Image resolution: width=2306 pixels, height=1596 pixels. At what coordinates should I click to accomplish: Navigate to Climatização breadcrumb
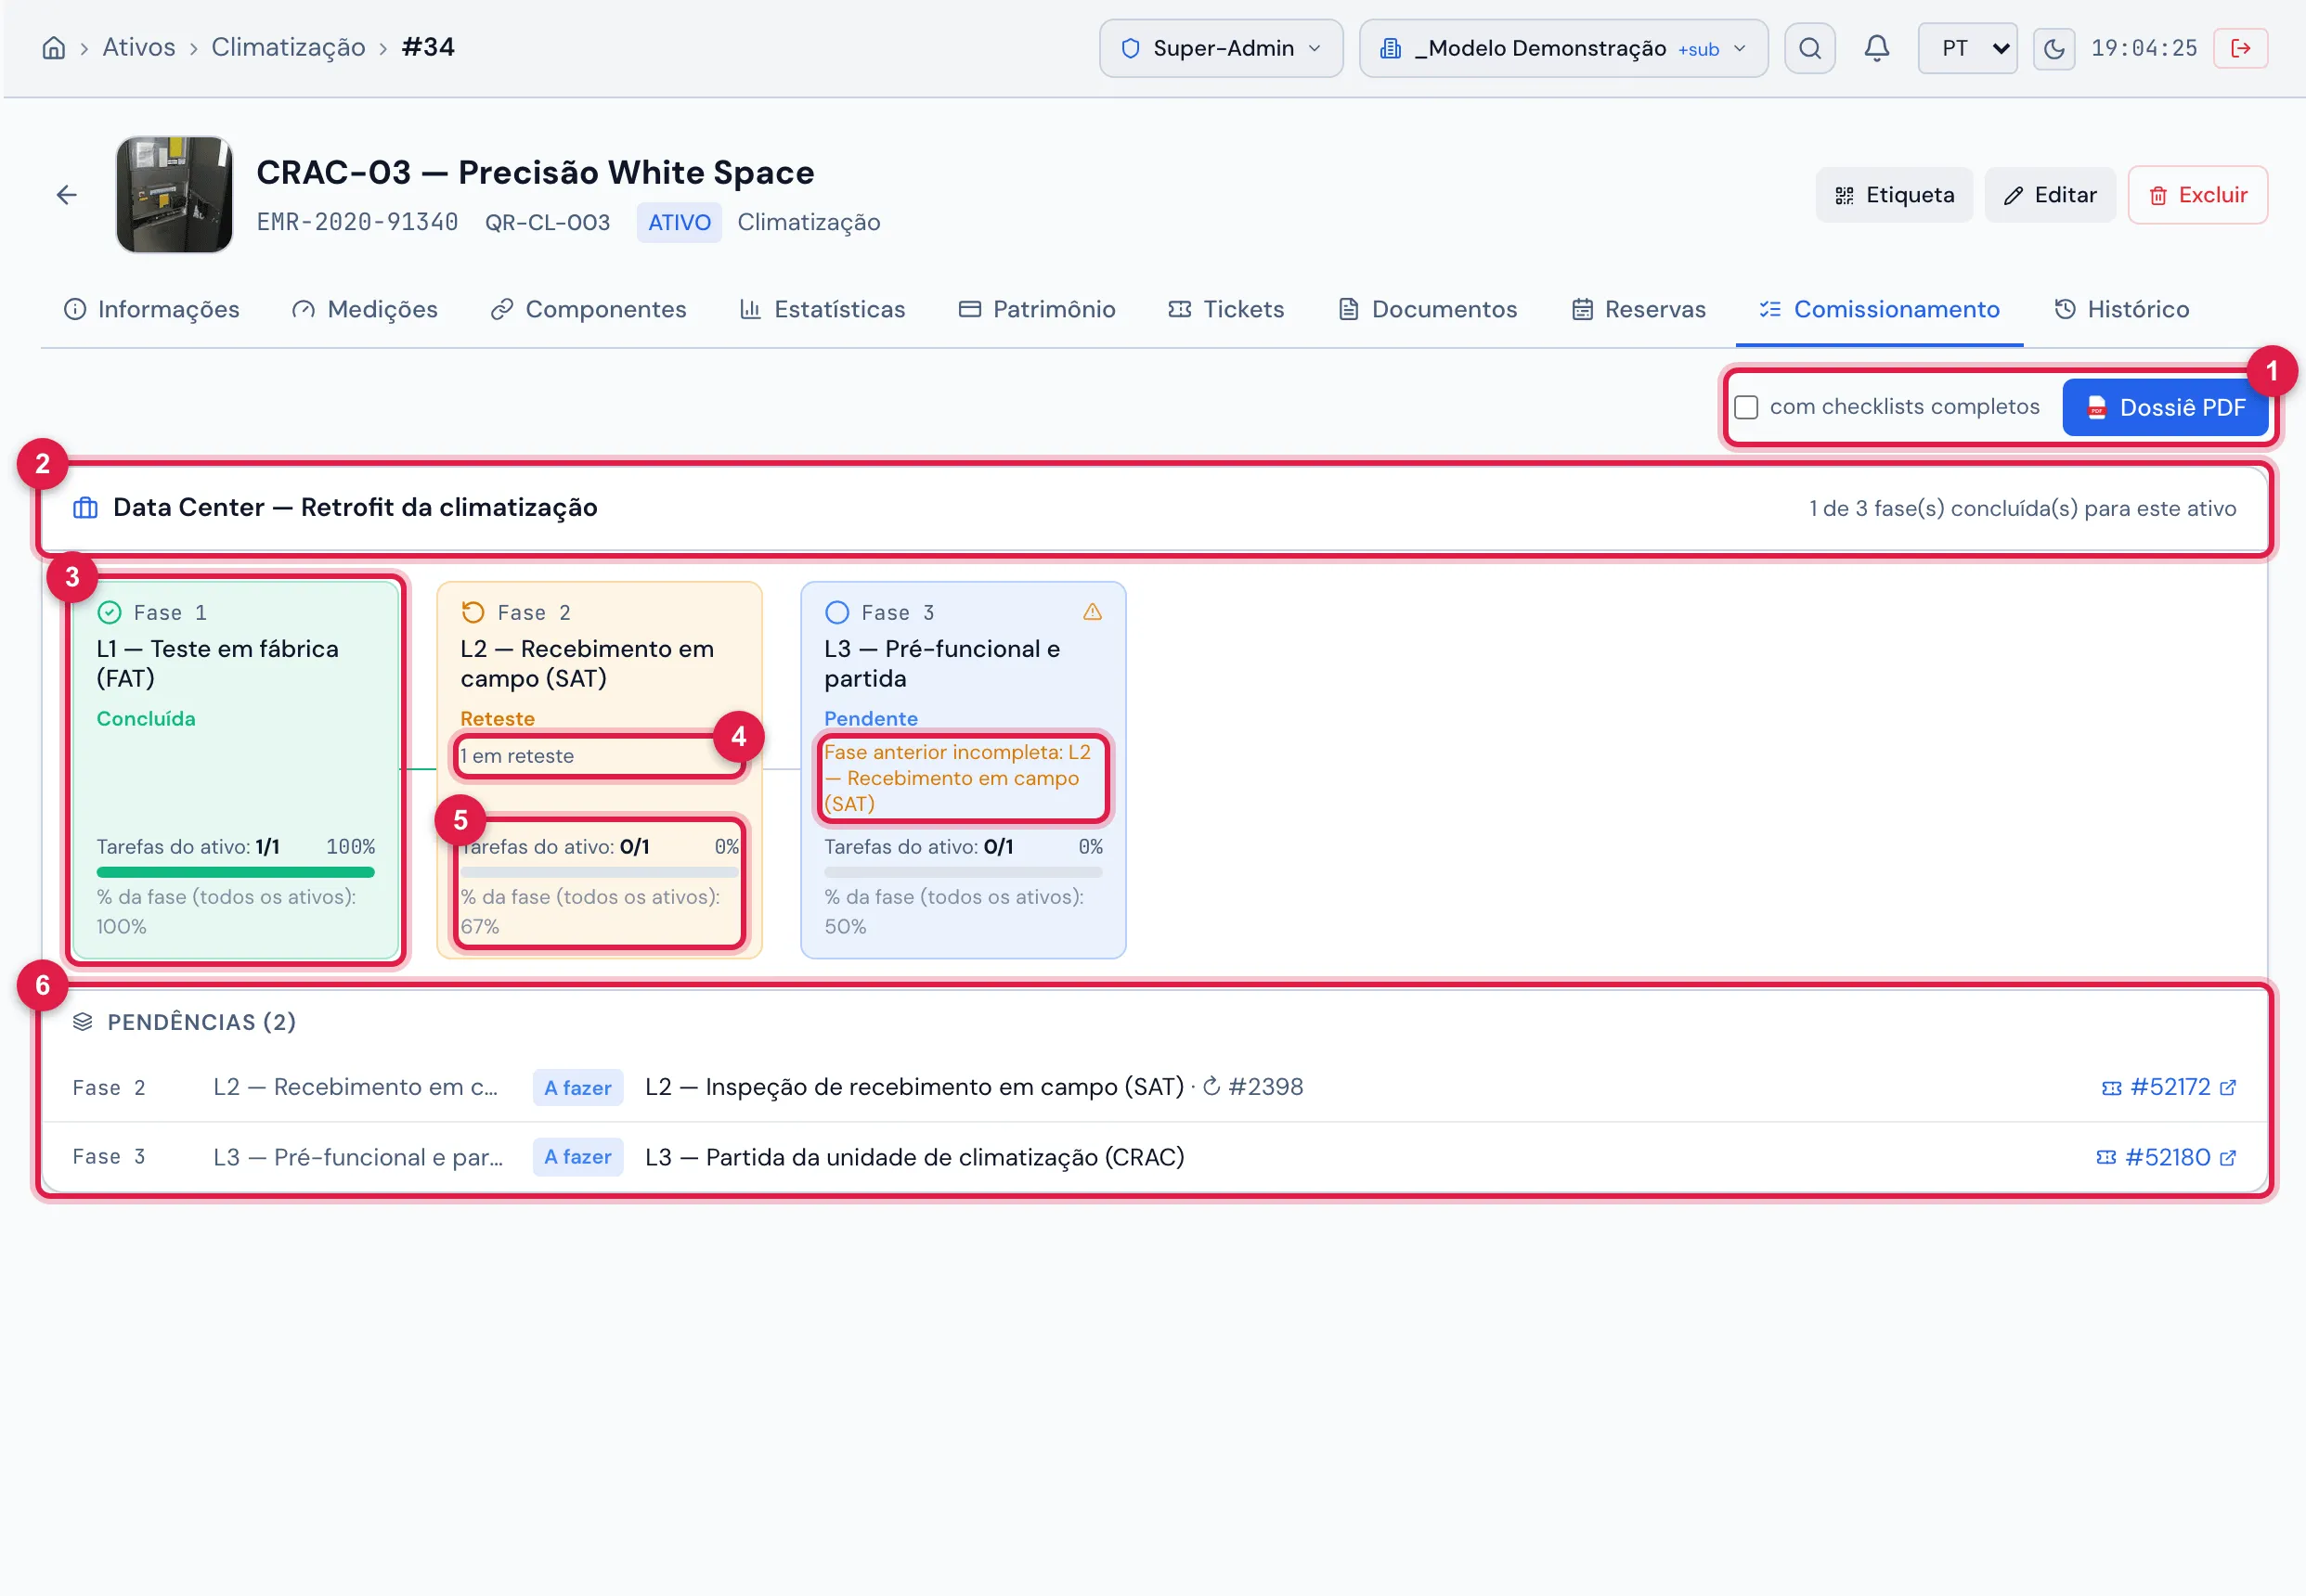pyautogui.click(x=288, y=48)
